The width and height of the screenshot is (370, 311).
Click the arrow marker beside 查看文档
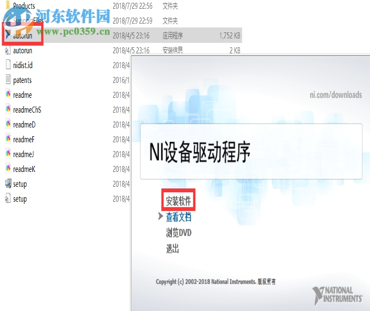[x=160, y=216]
